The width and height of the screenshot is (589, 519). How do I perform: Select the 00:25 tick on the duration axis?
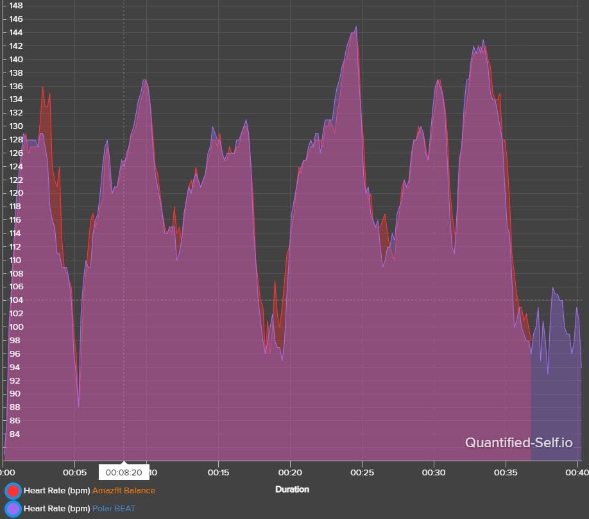[x=363, y=473]
